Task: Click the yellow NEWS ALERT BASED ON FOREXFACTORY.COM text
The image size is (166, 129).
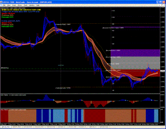Action: click(x=21, y=10)
